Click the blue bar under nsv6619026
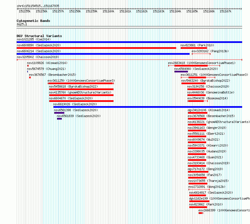This screenshot has width=250, height=224. click(148, 107)
